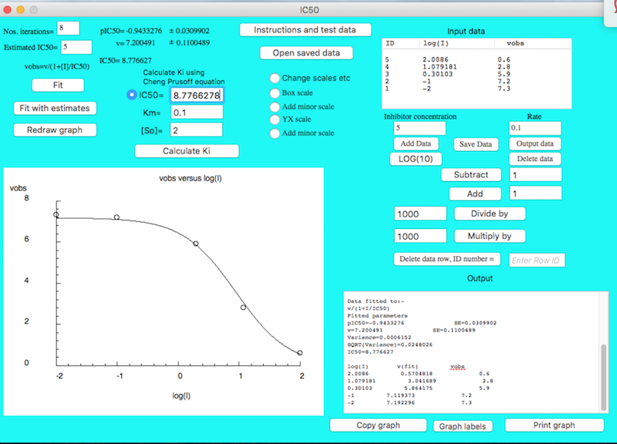Choose the YX scale radio option

click(x=275, y=119)
